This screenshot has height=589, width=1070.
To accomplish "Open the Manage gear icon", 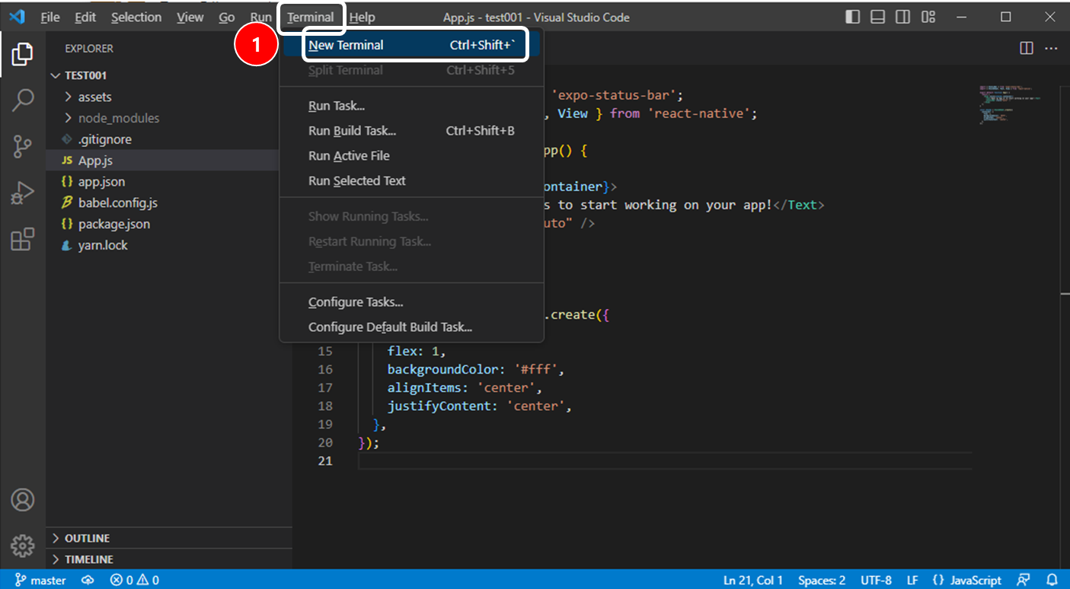I will [23, 546].
